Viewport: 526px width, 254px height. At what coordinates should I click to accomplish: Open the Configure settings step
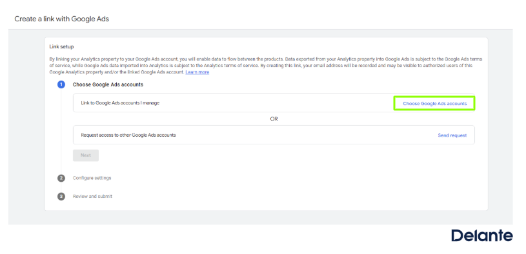click(x=92, y=178)
